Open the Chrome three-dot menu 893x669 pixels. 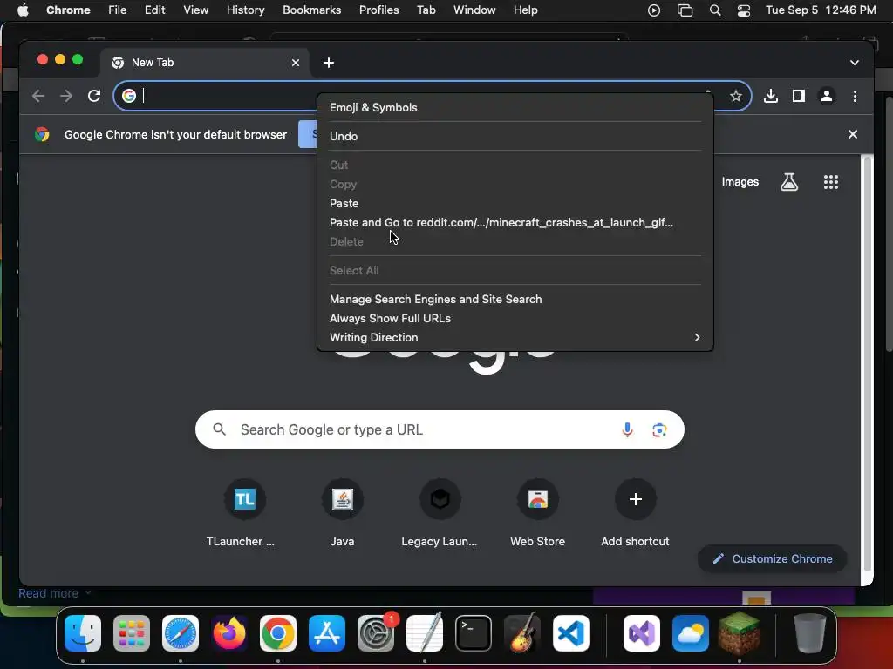point(855,96)
